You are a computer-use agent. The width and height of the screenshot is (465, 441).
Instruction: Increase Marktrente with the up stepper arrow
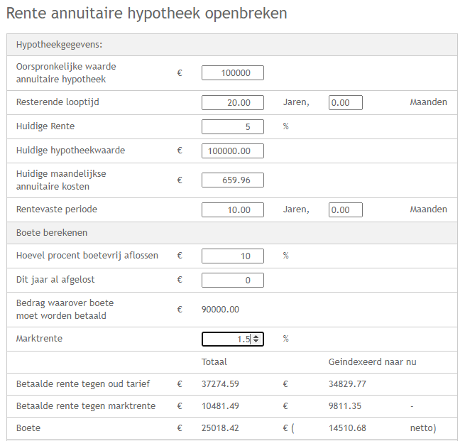coord(256,337)
